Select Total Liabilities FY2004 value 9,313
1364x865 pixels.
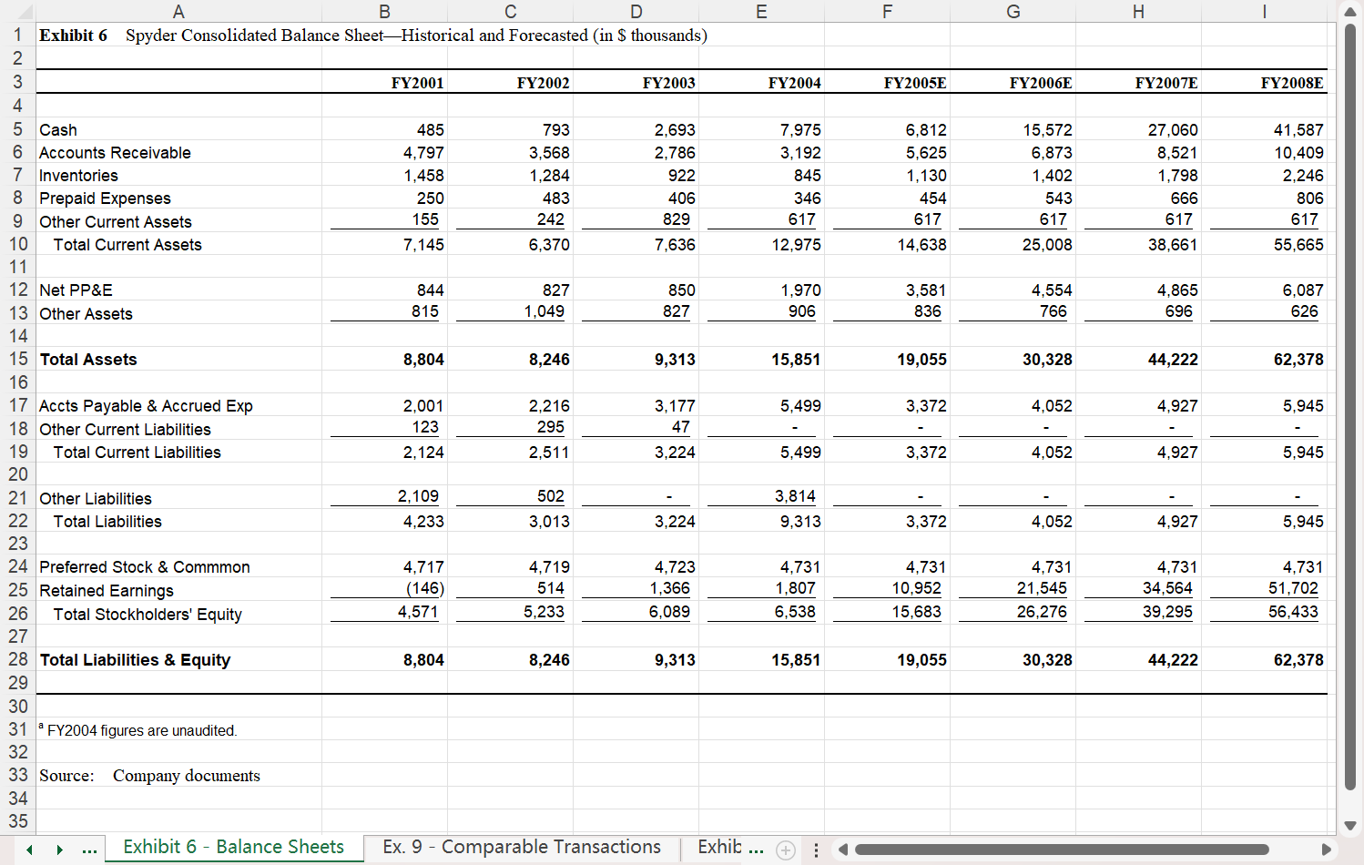pos(761,521)
